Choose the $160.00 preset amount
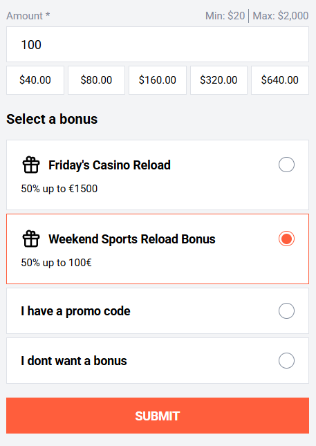This screenshot has width=316, height=446. tap(158, 80)
